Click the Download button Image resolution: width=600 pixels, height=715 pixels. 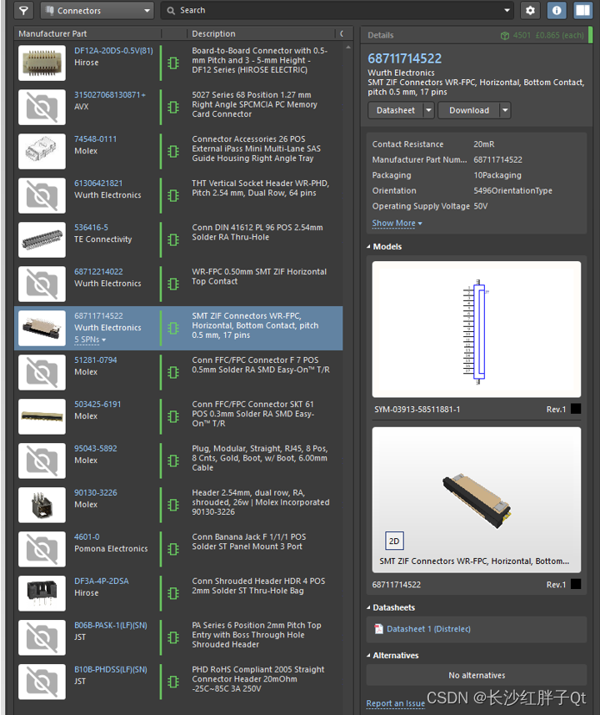pos(469,110)
